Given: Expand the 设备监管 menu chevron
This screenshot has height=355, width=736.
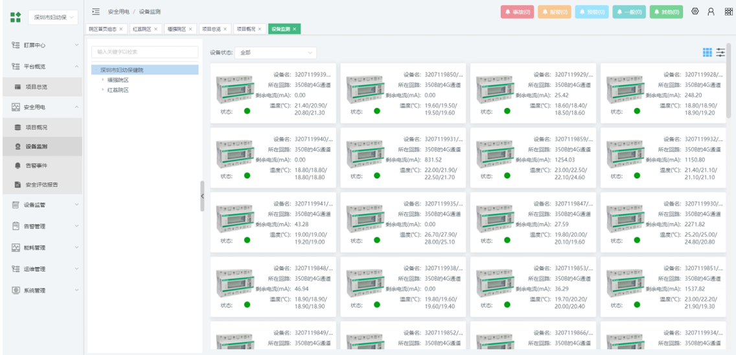Looking at the screenshot, I should [76, 205].
